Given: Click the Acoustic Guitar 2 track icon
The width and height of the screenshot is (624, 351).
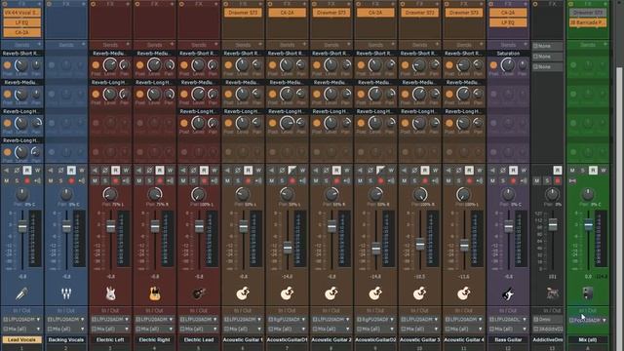Looking at the screenshot, I should click(x=331, y=293).
